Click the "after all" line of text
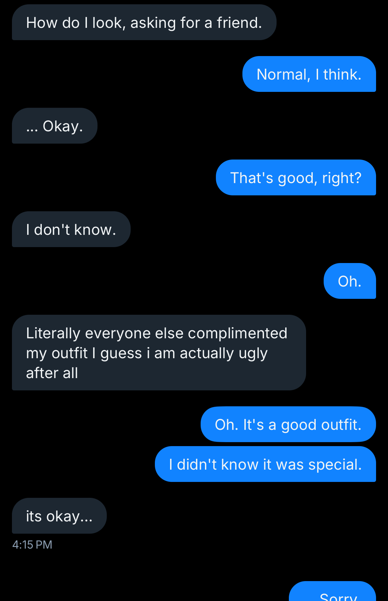This screenshot has height=601, width=388. coord(52,373)
